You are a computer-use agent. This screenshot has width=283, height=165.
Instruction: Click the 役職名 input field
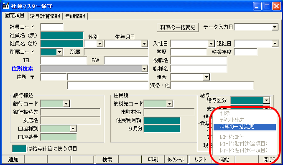tap(199, 60)
